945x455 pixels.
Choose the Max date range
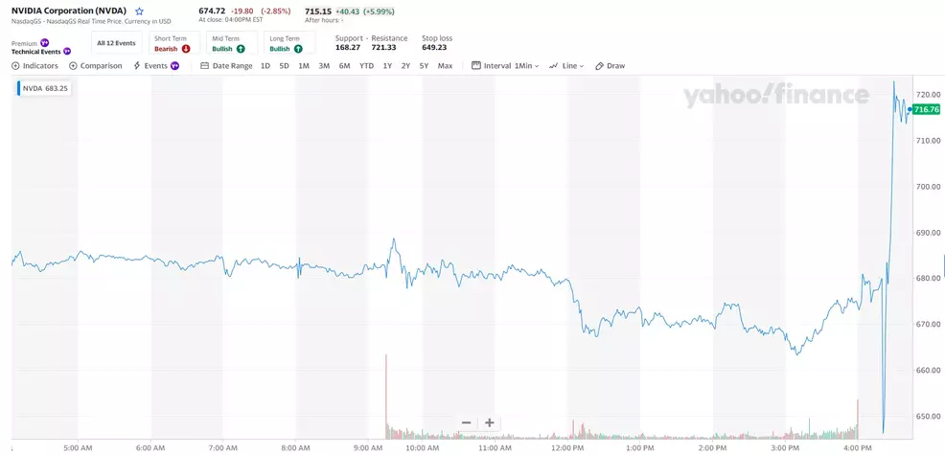point(445,66)
